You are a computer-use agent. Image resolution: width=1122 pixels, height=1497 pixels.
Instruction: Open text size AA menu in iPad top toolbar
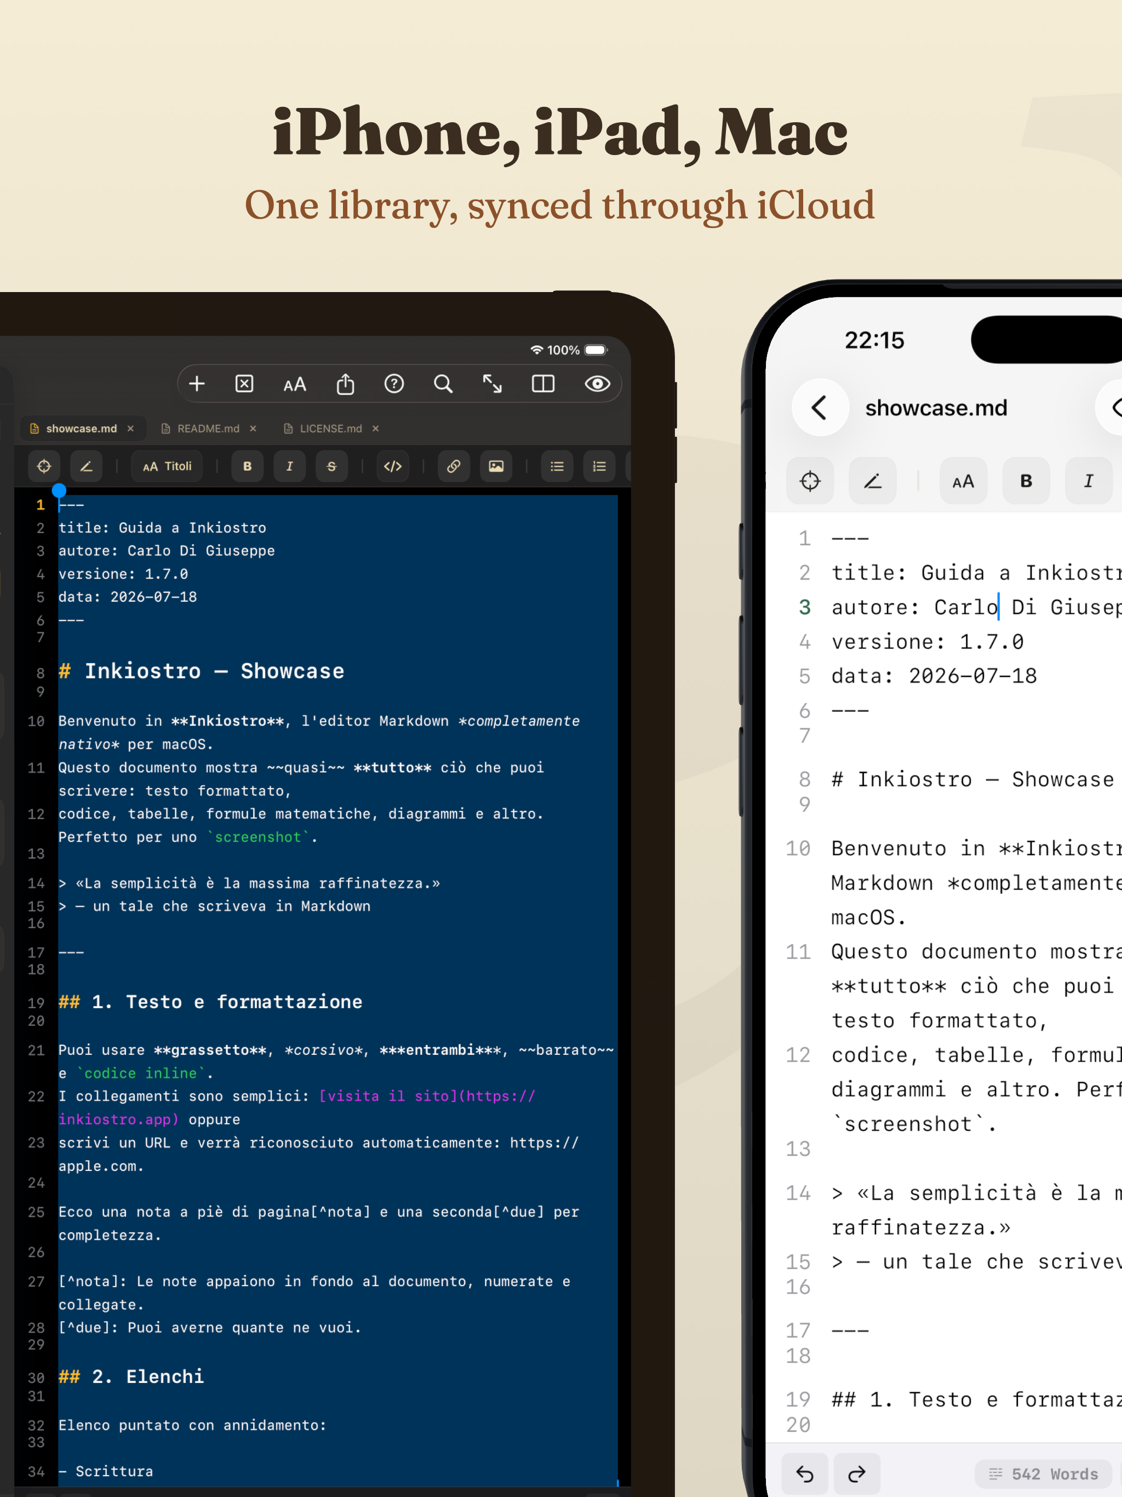tap(294, 385)
